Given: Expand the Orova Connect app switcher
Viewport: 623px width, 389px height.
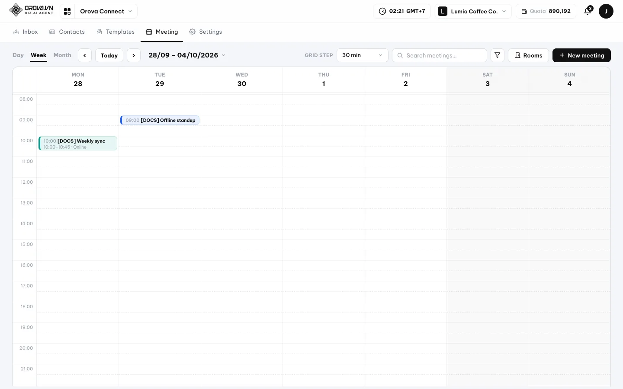Looking at the screenshot, I should 106,11.
